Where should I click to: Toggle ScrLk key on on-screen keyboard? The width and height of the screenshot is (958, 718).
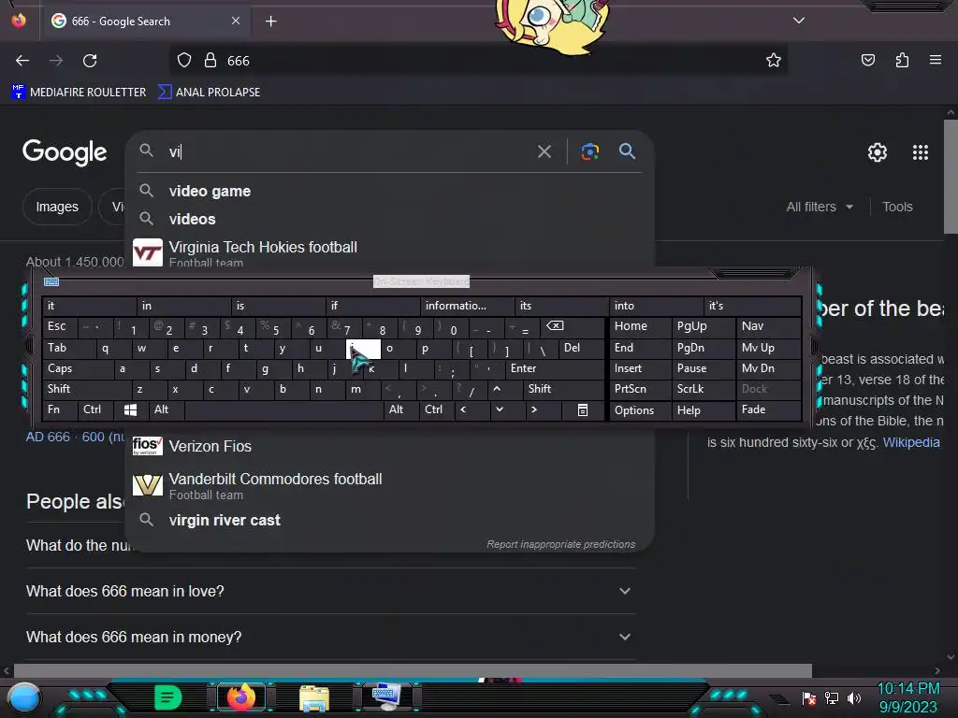click(704, 389)
